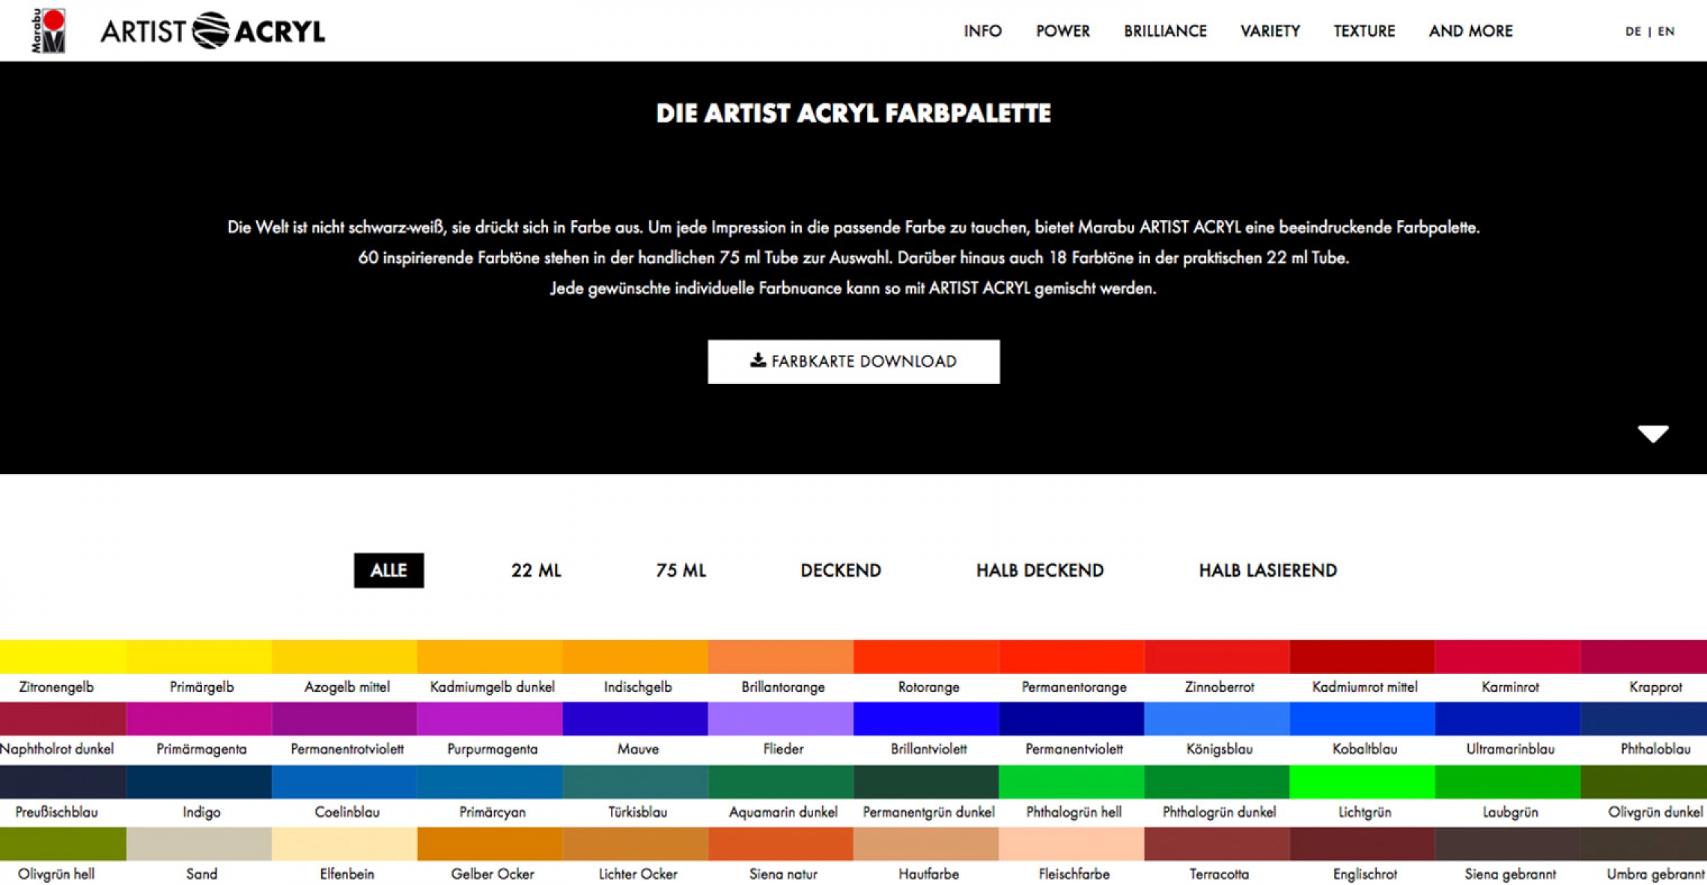Choose the Elfenbein swatch
The image size is (1707, 885).
click(344, 844)
